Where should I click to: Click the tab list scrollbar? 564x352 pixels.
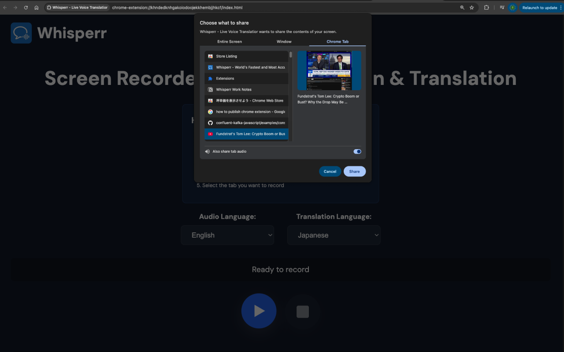(x=291, y=55)
